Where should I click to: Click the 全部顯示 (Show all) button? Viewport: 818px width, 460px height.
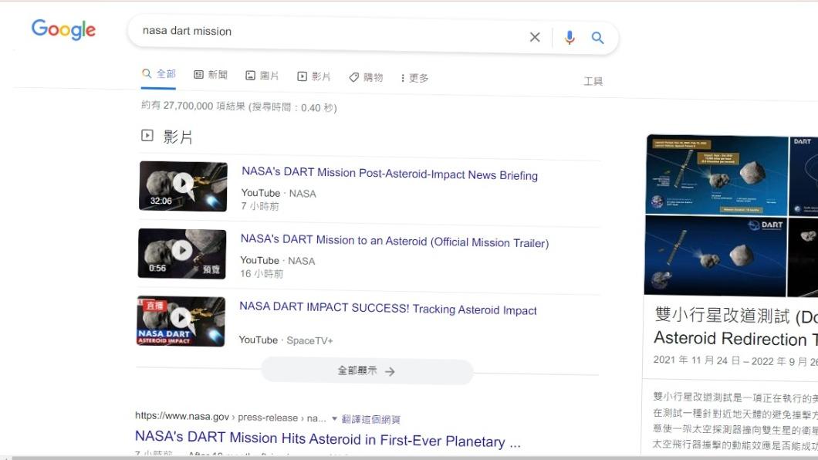point(367,370)
